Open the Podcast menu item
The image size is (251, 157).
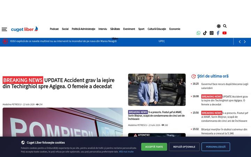point(54,29)
